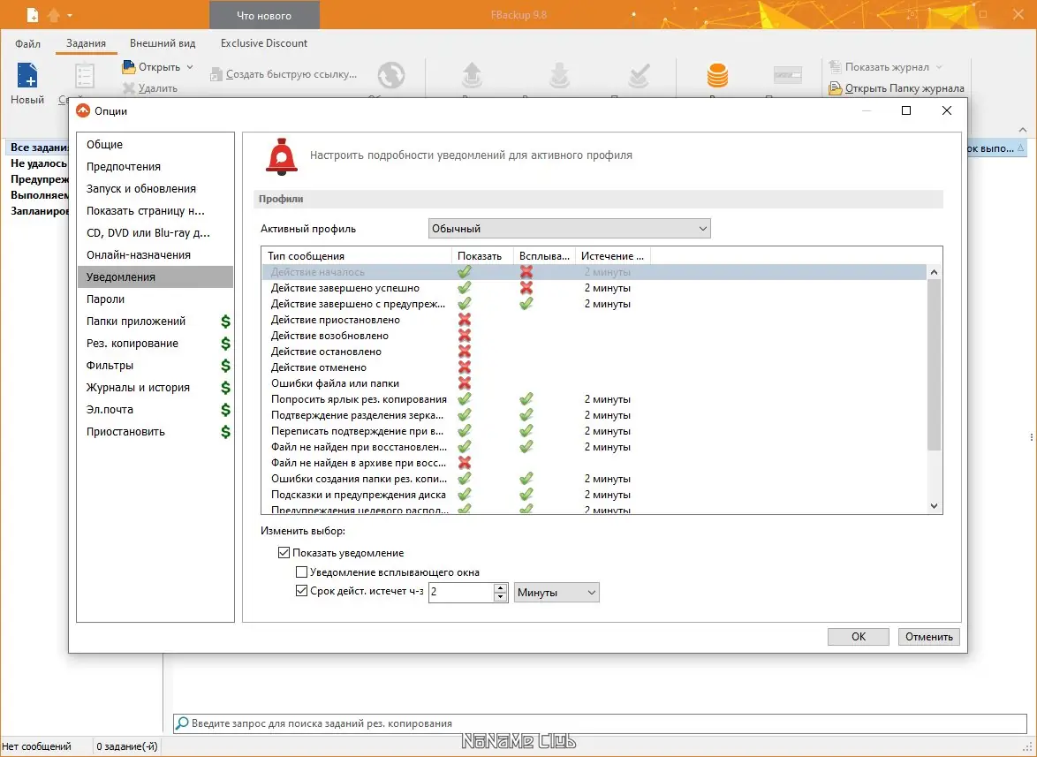Click the stepper arrows of expiry value

(501, 593)
